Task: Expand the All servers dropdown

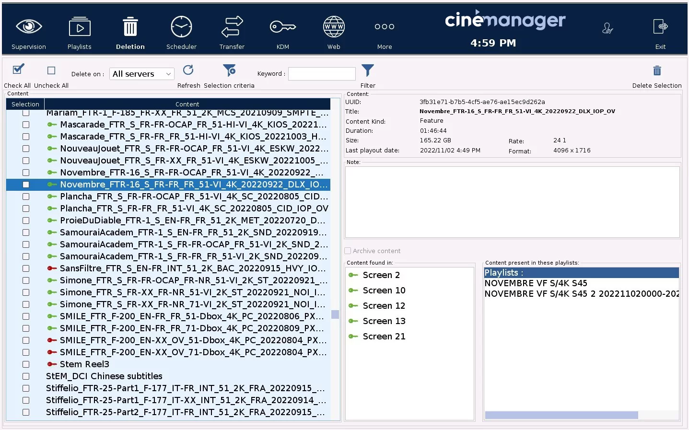Action: [142, 74]
